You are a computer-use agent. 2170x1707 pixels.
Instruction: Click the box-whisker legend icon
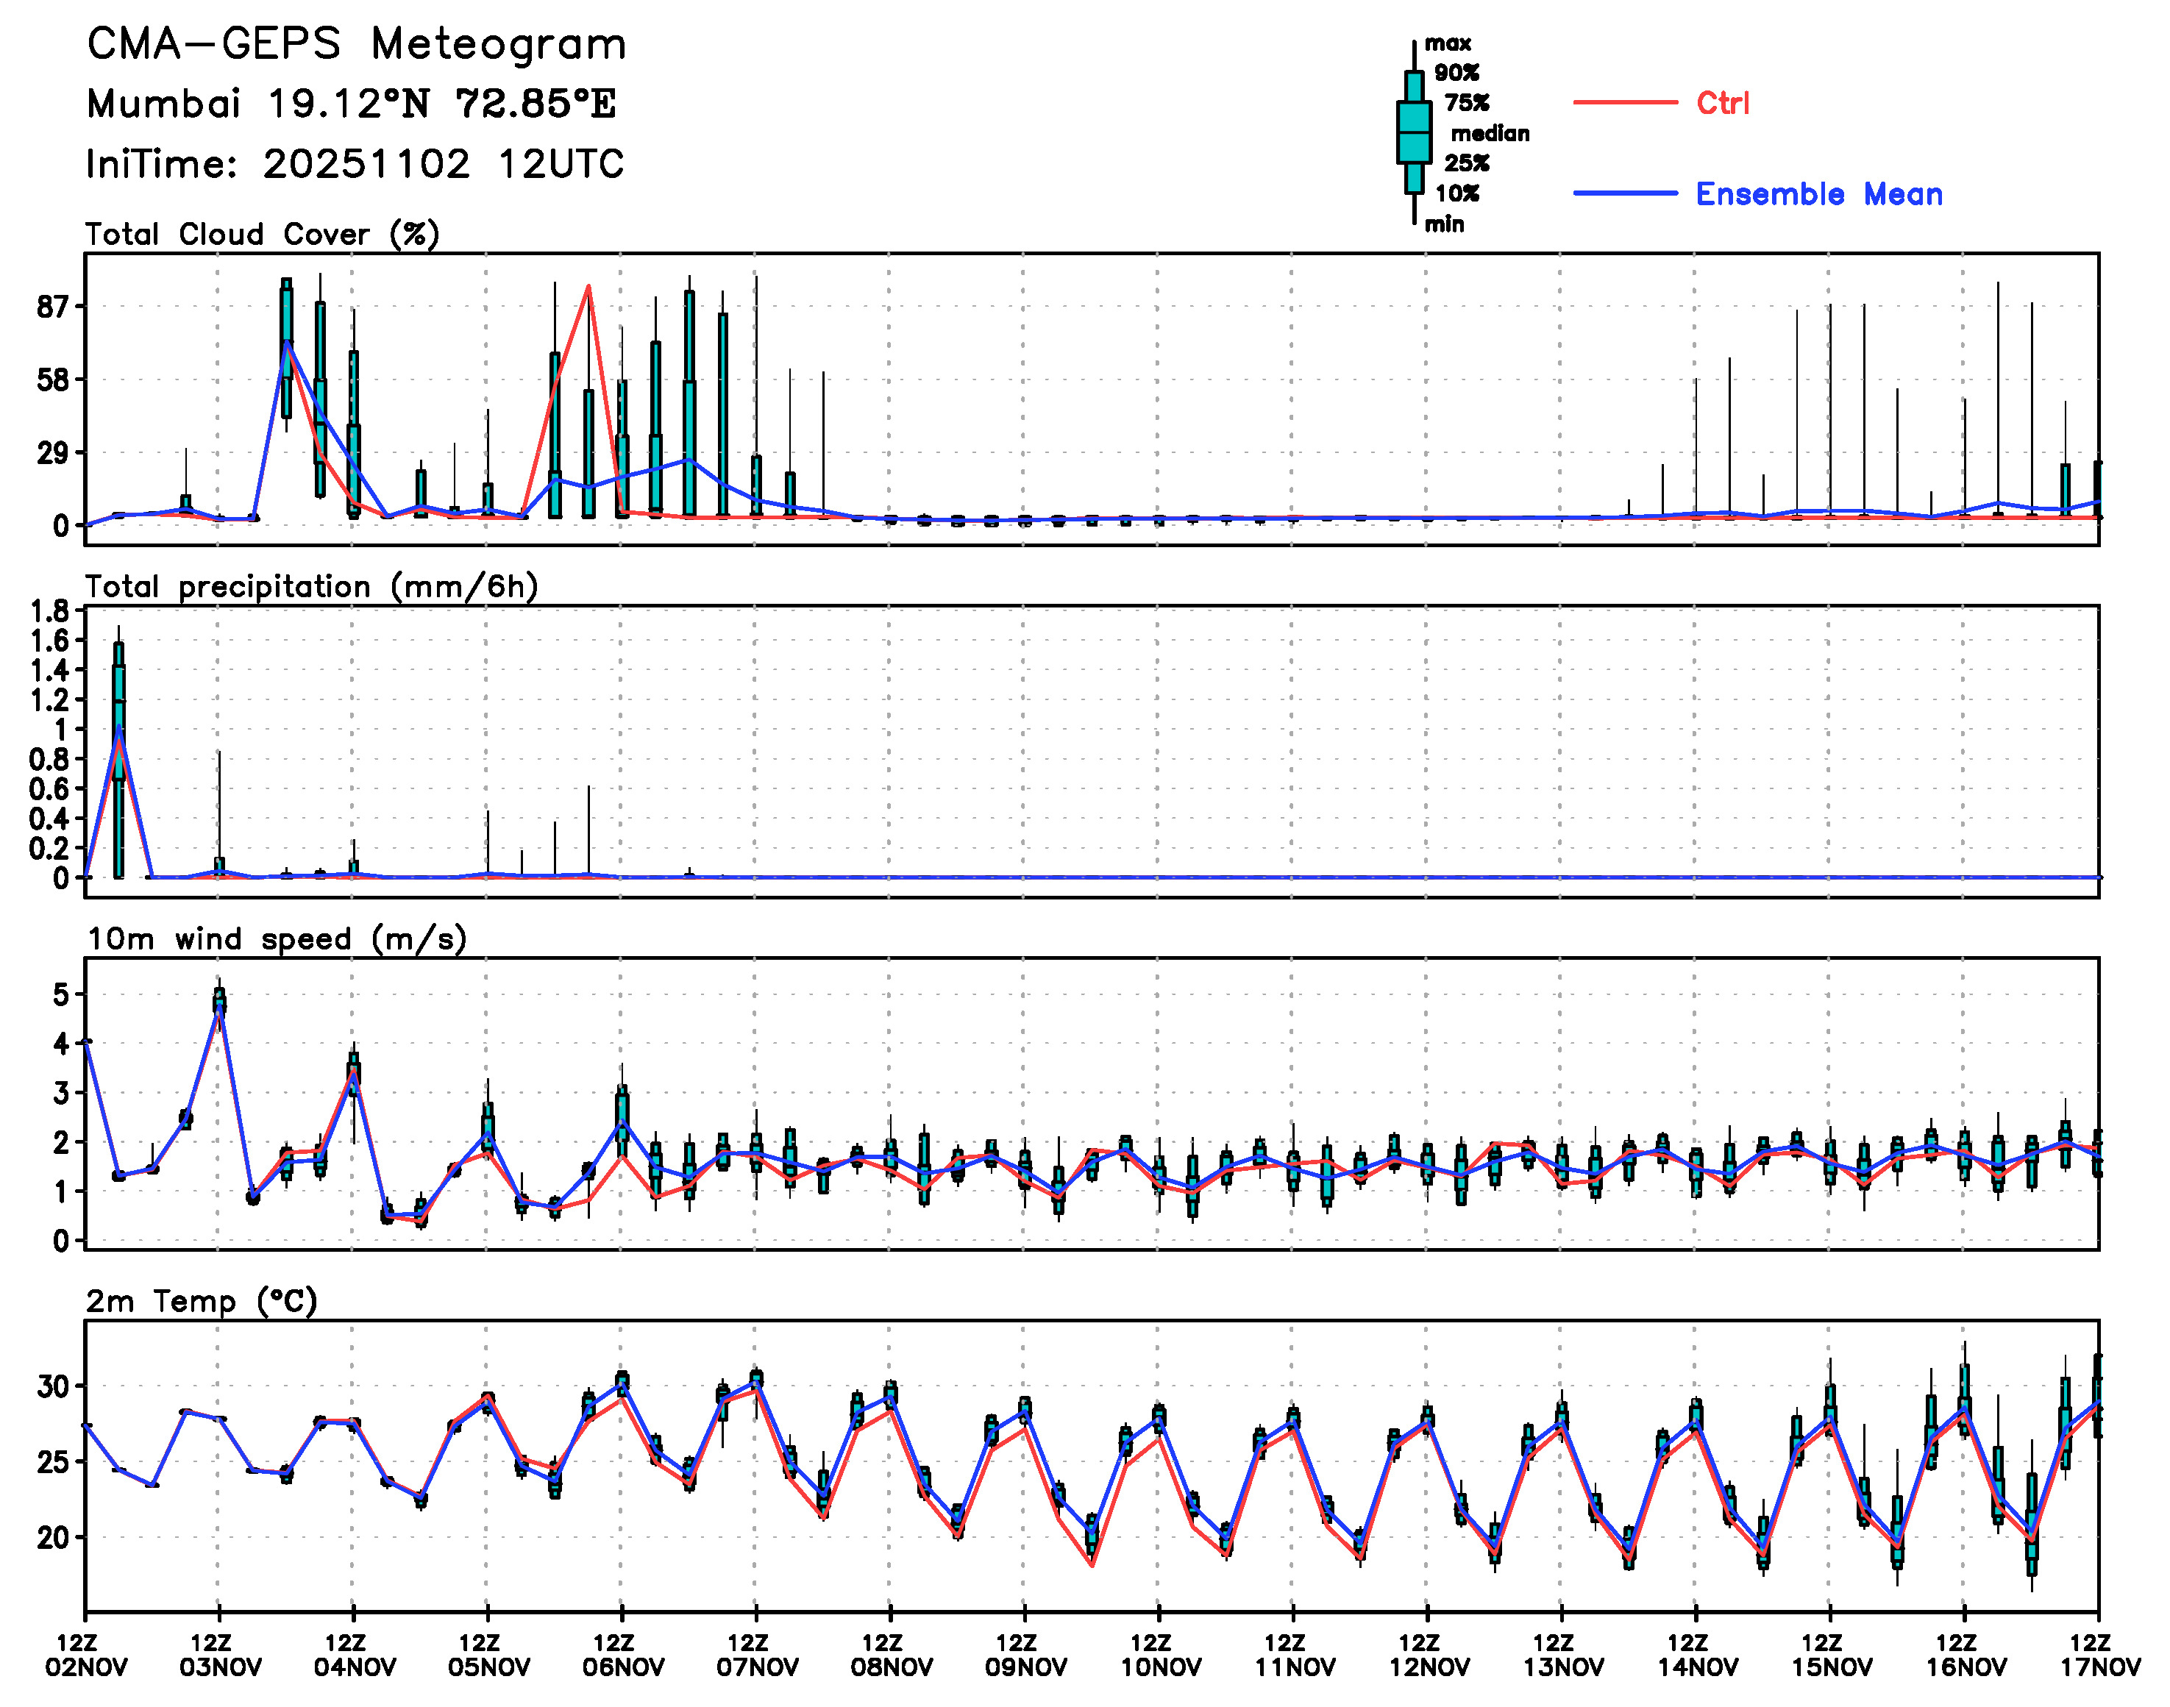(x=1413, y=132)
